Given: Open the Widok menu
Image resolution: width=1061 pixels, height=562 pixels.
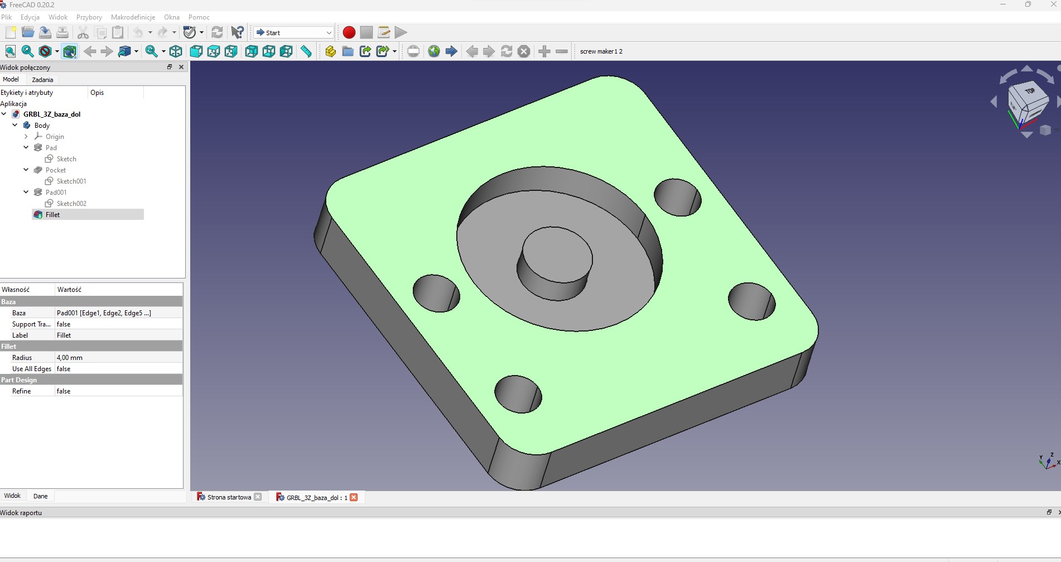Looking at the screenshot, I should [x=58, y=17].
